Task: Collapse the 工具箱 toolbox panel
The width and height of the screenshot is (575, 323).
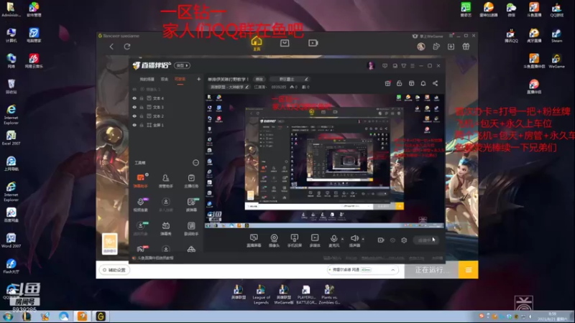Action: (x=195, y=163)
